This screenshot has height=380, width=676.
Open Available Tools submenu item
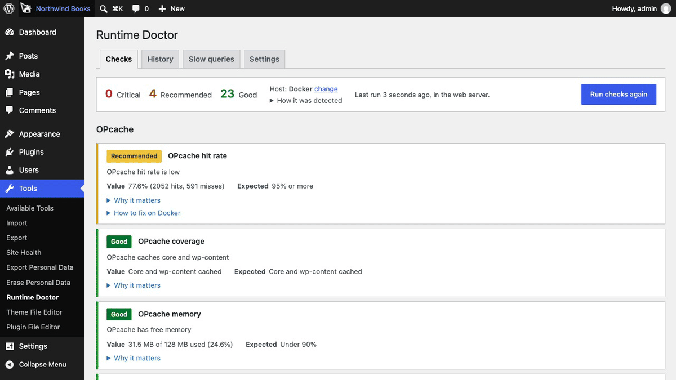coord(30,208)
